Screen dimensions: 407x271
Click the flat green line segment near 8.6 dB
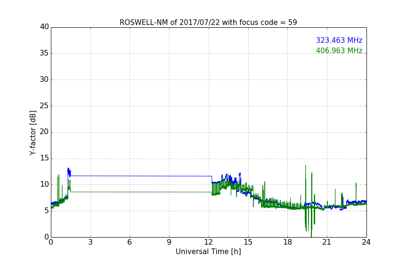click(141, 192)
